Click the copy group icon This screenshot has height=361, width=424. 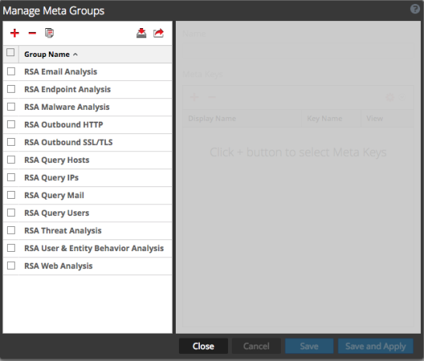click(49, 33)
